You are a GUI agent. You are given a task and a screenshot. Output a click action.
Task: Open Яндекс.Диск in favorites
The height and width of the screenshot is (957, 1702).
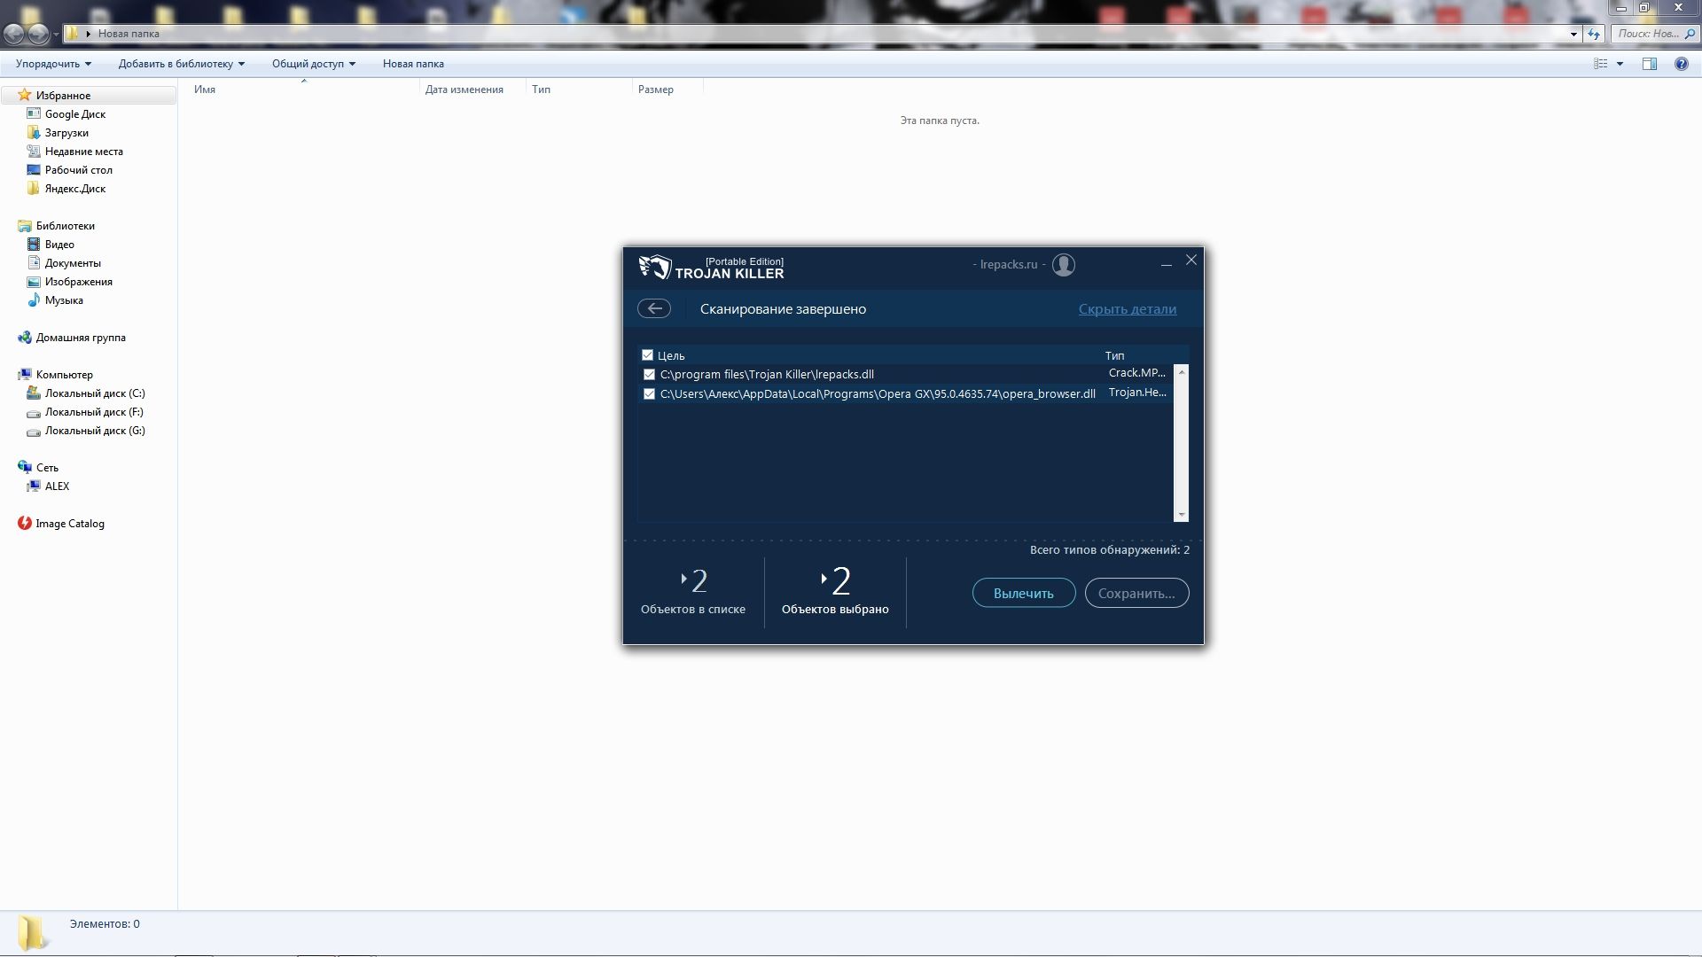[74, 189]
